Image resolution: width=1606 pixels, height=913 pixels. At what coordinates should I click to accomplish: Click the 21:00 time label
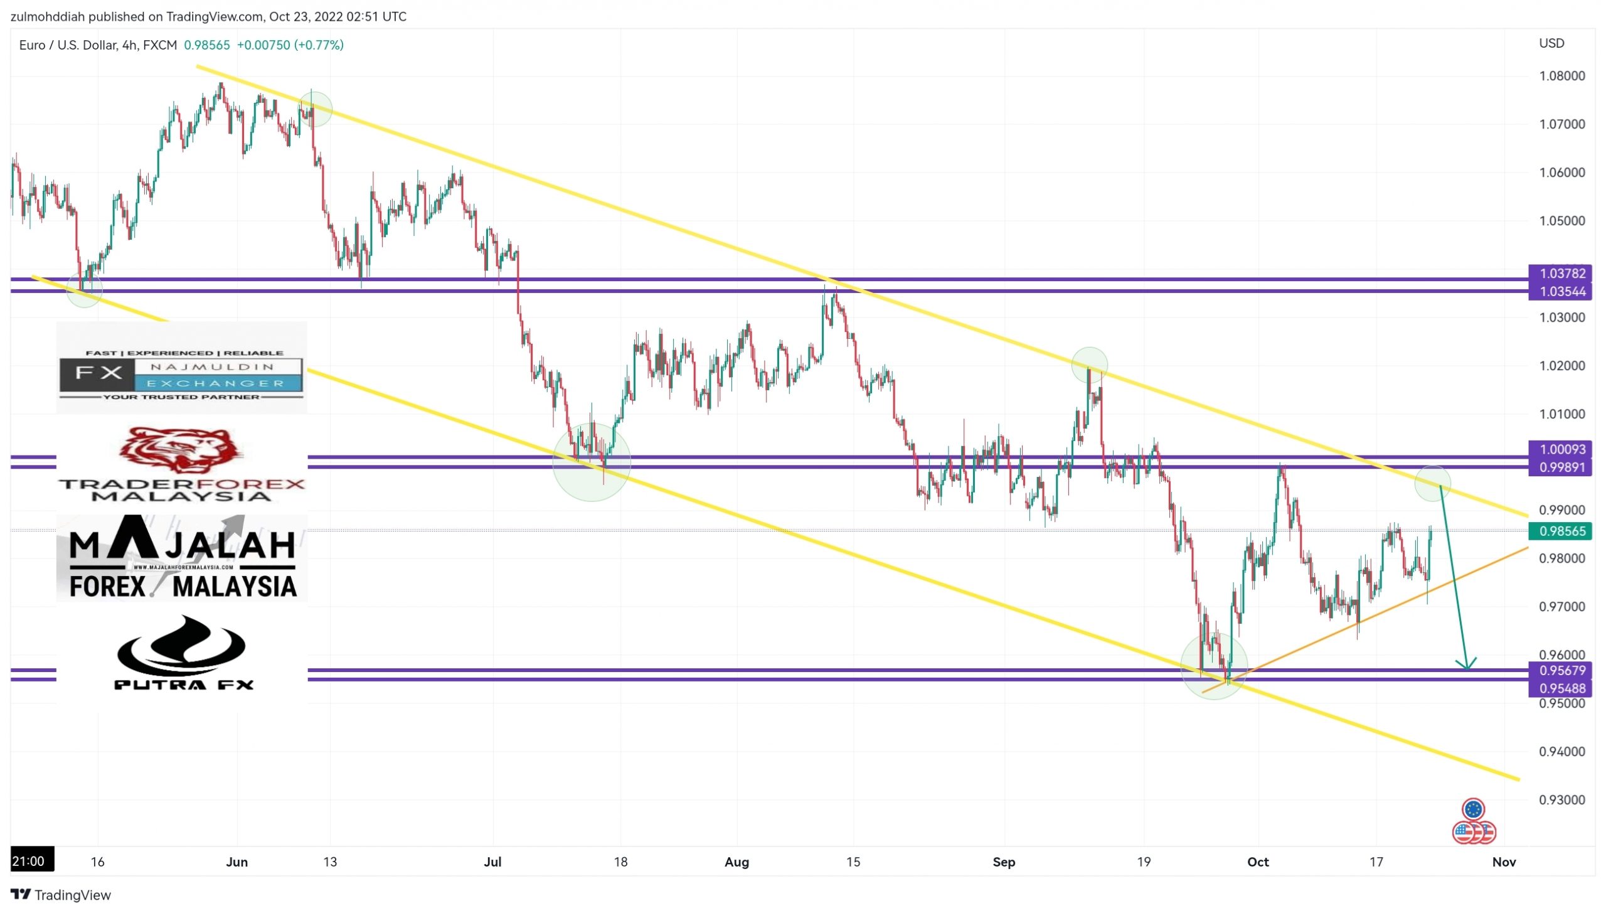(31, 861)
